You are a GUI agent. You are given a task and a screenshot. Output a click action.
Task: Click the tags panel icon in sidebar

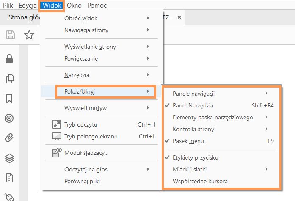coord(9,197)
